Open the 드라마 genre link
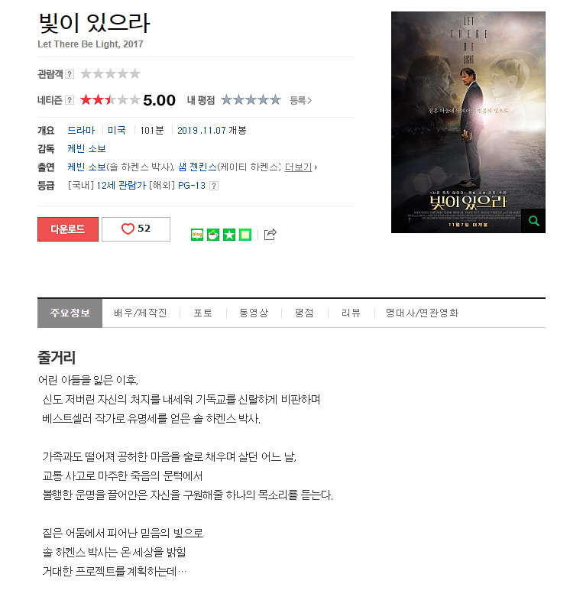Viewport: 583px width, 597px height. 81,130
